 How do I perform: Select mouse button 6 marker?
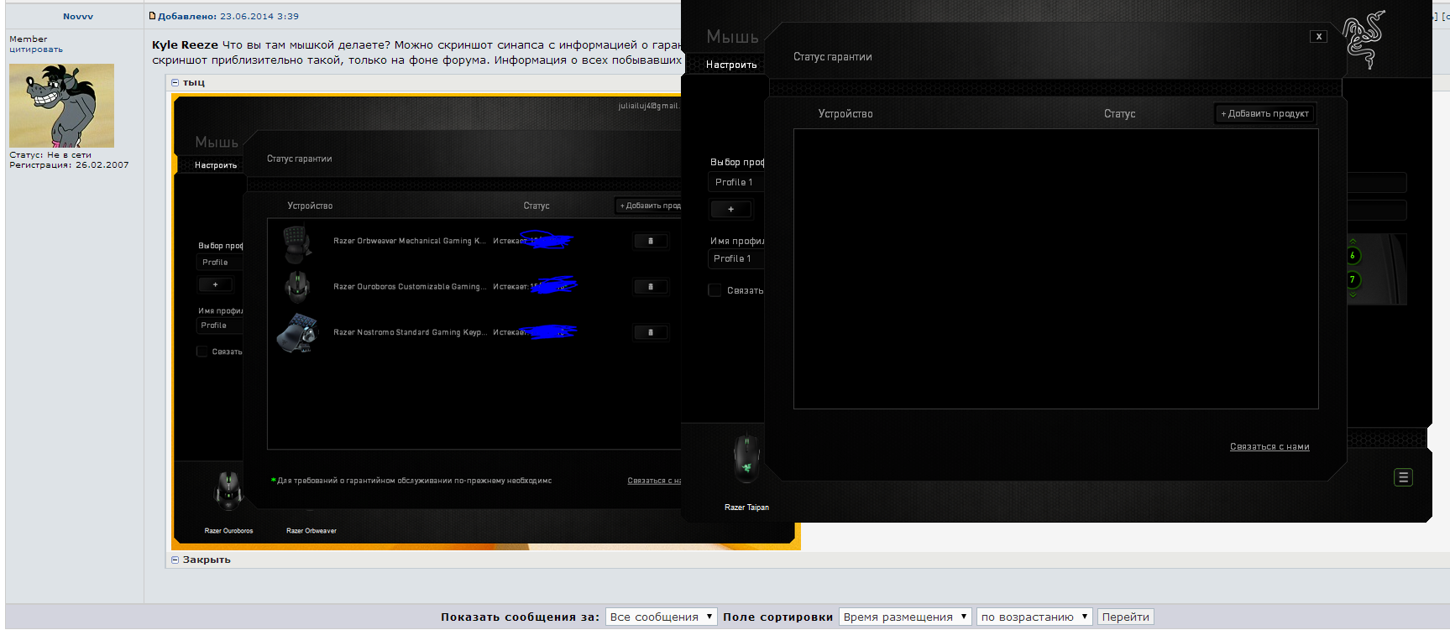click(1353, 255)
